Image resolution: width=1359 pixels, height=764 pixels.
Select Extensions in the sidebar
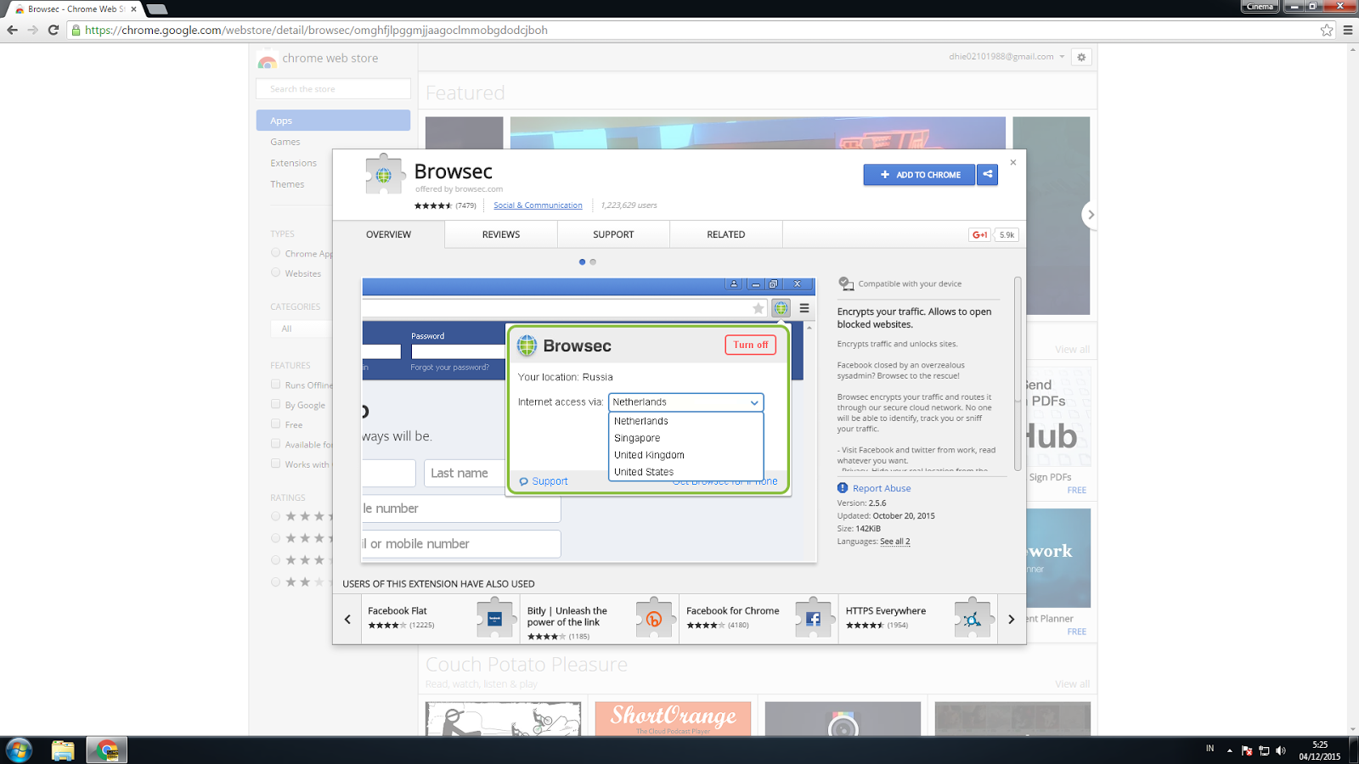[294, 163]
